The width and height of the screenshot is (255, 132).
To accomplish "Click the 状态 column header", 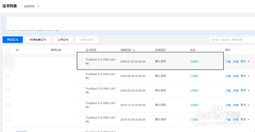I will click(x=193, y=50).
